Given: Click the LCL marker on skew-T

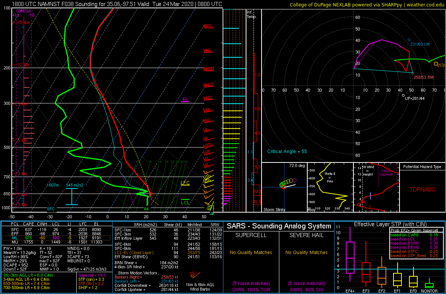Looking at the screenshot, I should [x=185, y=202].
